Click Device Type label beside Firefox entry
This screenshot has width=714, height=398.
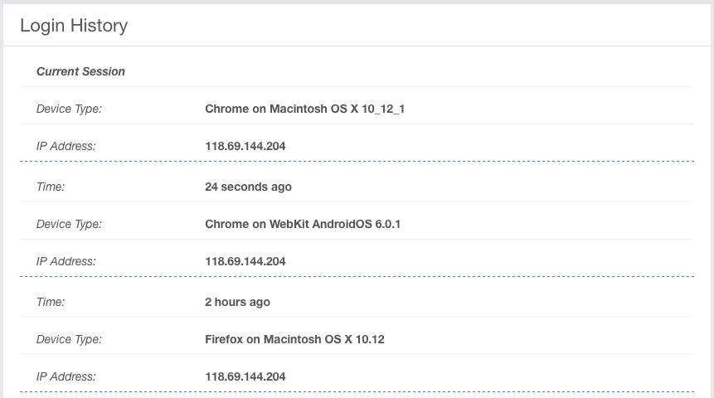pyautogui.click(x=69, y=339)
